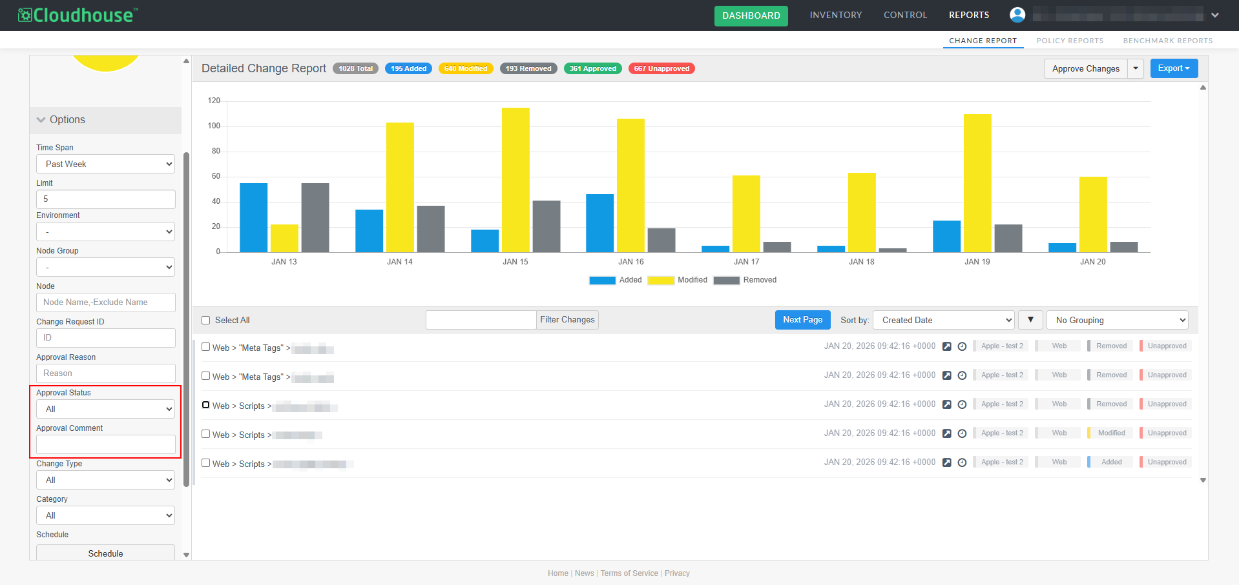Open external link icon on first Meta Tags row
Screen dimensions: 1239x585
click(946, 346)
